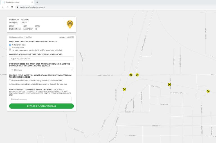Click crossing ID 065934R text
The height and width of the screenshot is (143, 216).
[13, 22]
